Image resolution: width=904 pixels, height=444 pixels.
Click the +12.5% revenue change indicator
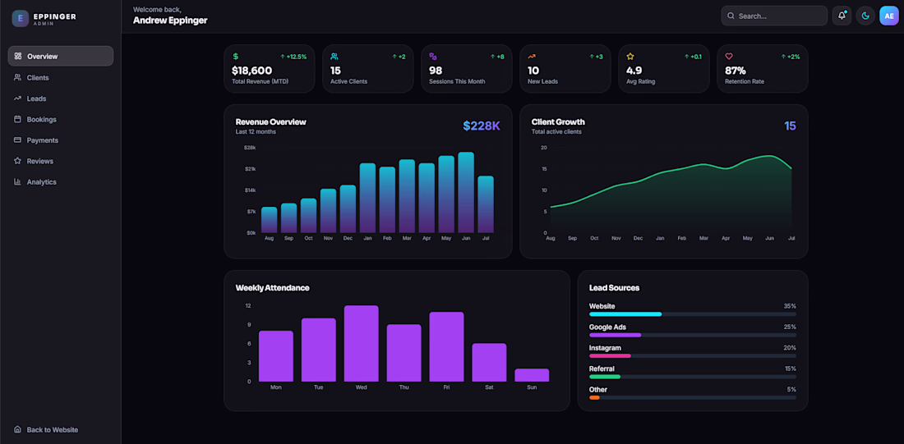coord(293,57)
